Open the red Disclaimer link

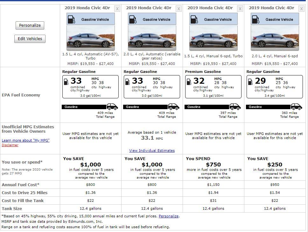[10, 145]
